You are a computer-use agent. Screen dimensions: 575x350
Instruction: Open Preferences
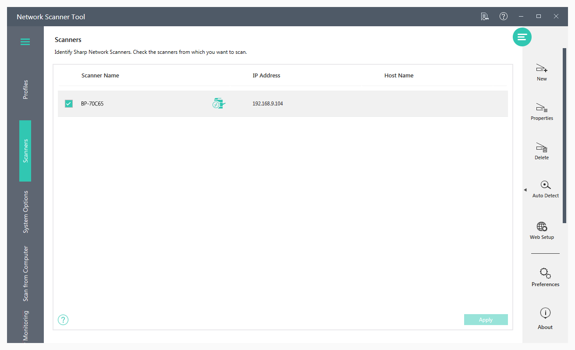click(x=545, y=277)
